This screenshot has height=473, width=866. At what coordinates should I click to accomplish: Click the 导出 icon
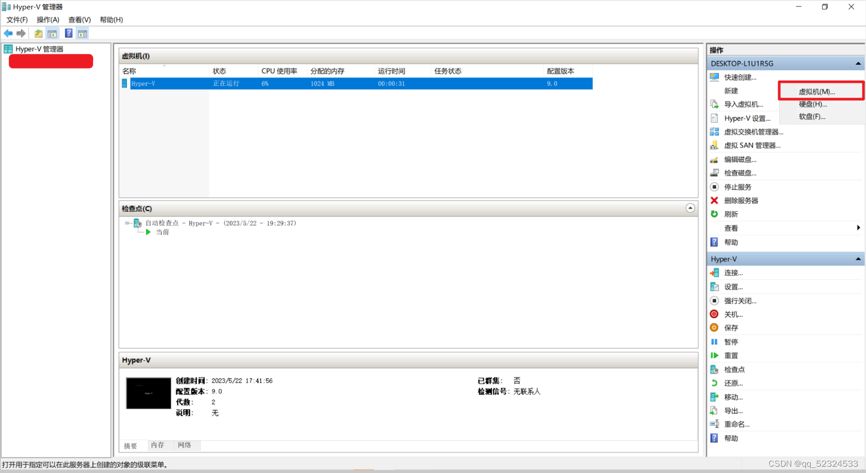tap(714, 410)
